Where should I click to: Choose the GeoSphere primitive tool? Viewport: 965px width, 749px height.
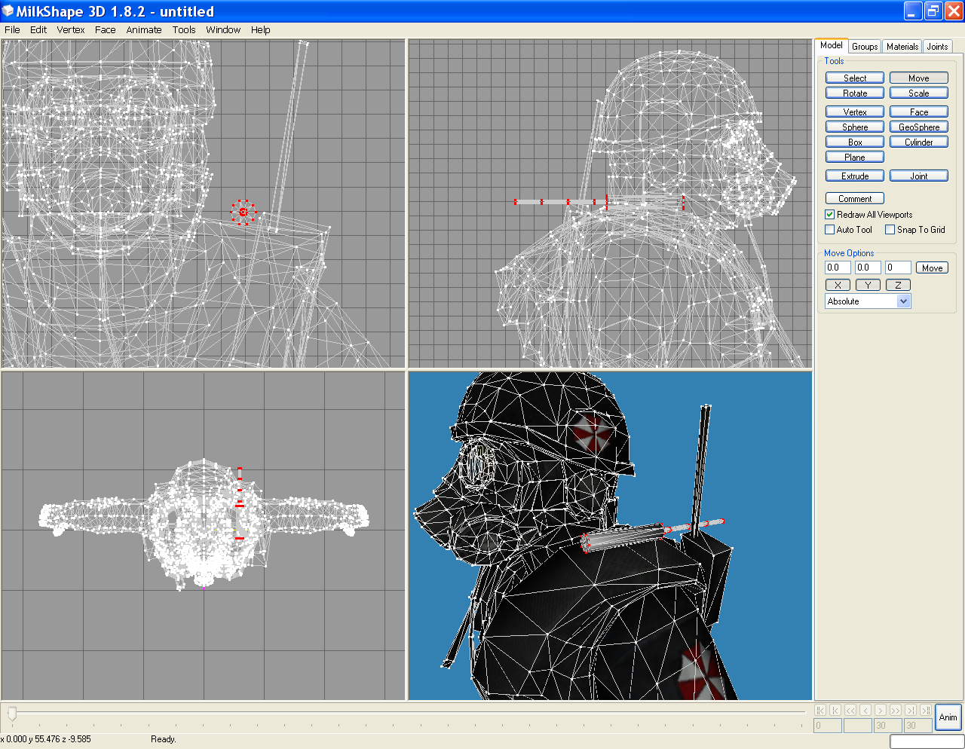click(919, 127)
